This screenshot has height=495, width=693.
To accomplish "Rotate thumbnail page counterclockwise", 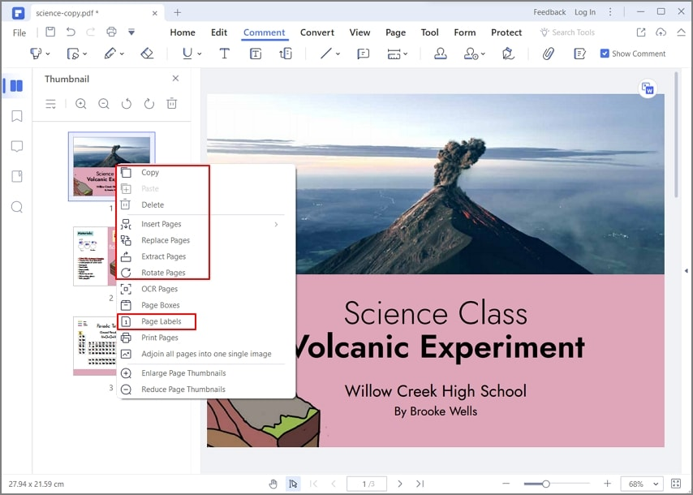I will click(x=127, y=104).
